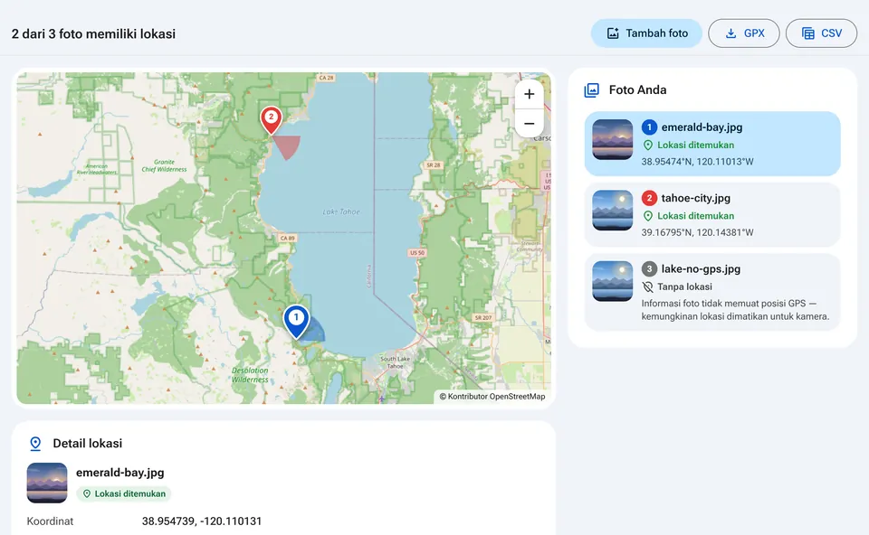Screen dimensions: 869x535
Task: Zoom out on the map
Action: [530, 124]
